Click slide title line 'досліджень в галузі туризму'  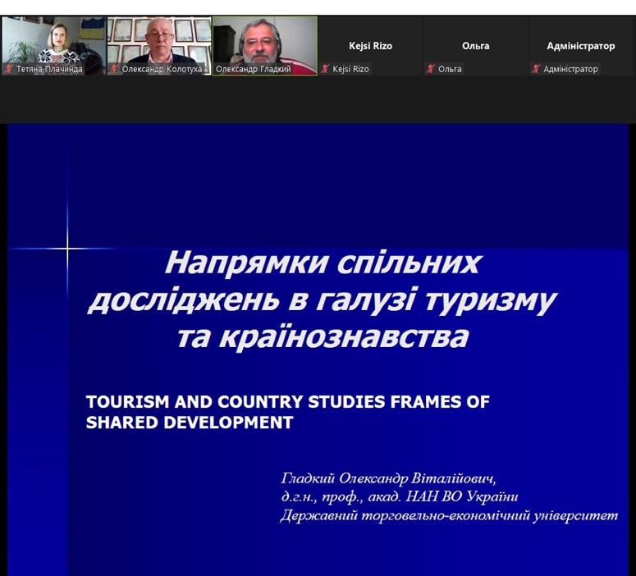[x=323, y=300]
